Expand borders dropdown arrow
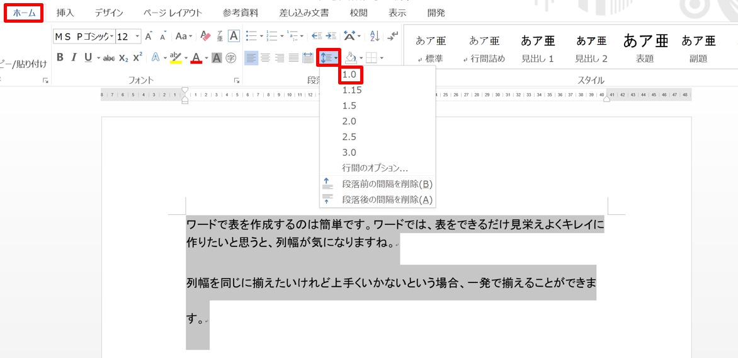The image size is (738, 358). pos(381,58)
